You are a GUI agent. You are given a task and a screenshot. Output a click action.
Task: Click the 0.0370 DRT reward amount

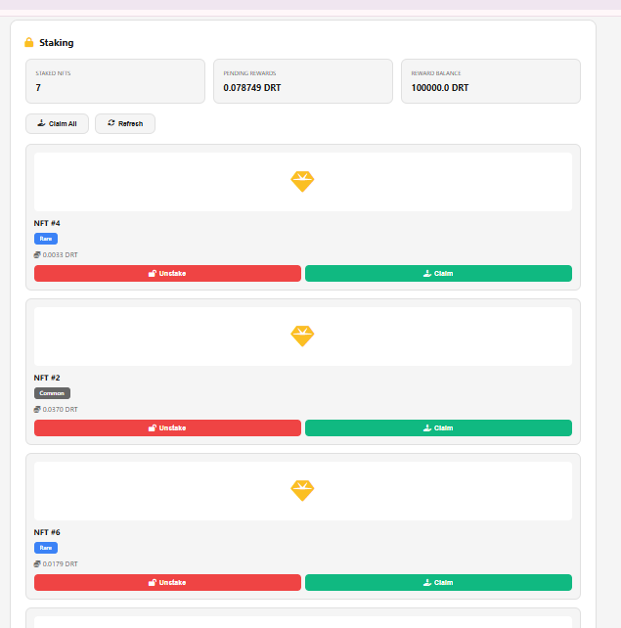coord(60,409)
